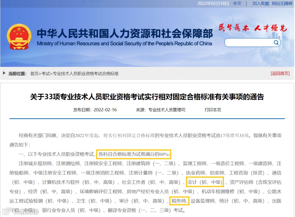
Task: Click the 发布日期: 2022-02-16 text
Action: tap(95, 110)
